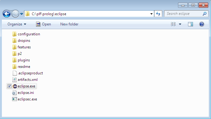
Task: Select the file name 'eclipsec.exe'
Action: (27, 99)
